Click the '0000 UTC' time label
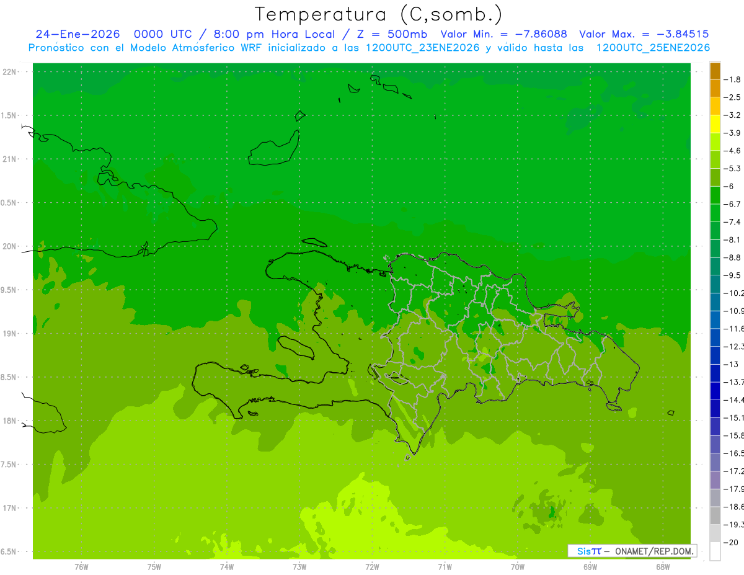 coord(162,34)
